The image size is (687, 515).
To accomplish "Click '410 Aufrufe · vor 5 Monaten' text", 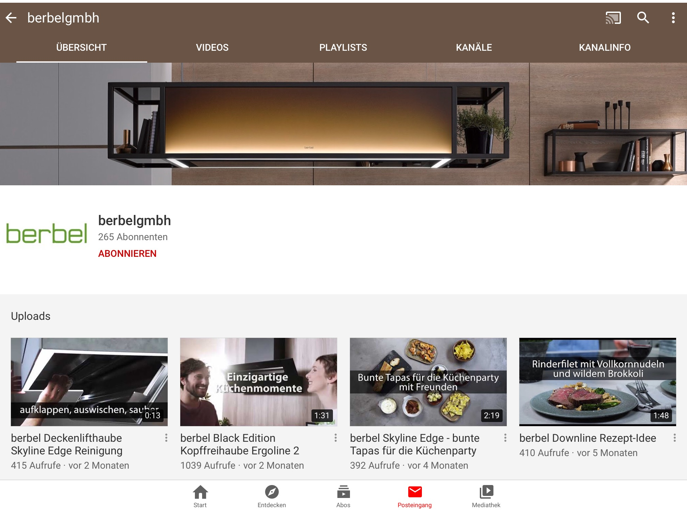I will click(578, 453).
